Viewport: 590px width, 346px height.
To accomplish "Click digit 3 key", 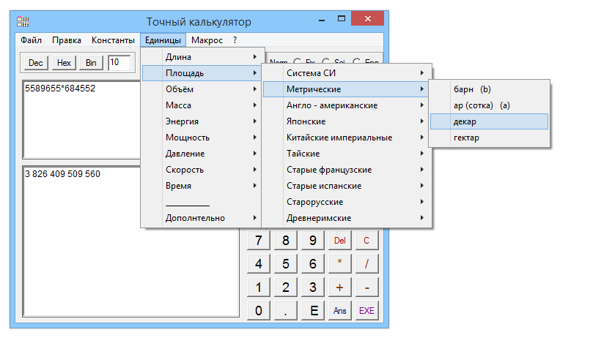I will [x=313, y=287].
